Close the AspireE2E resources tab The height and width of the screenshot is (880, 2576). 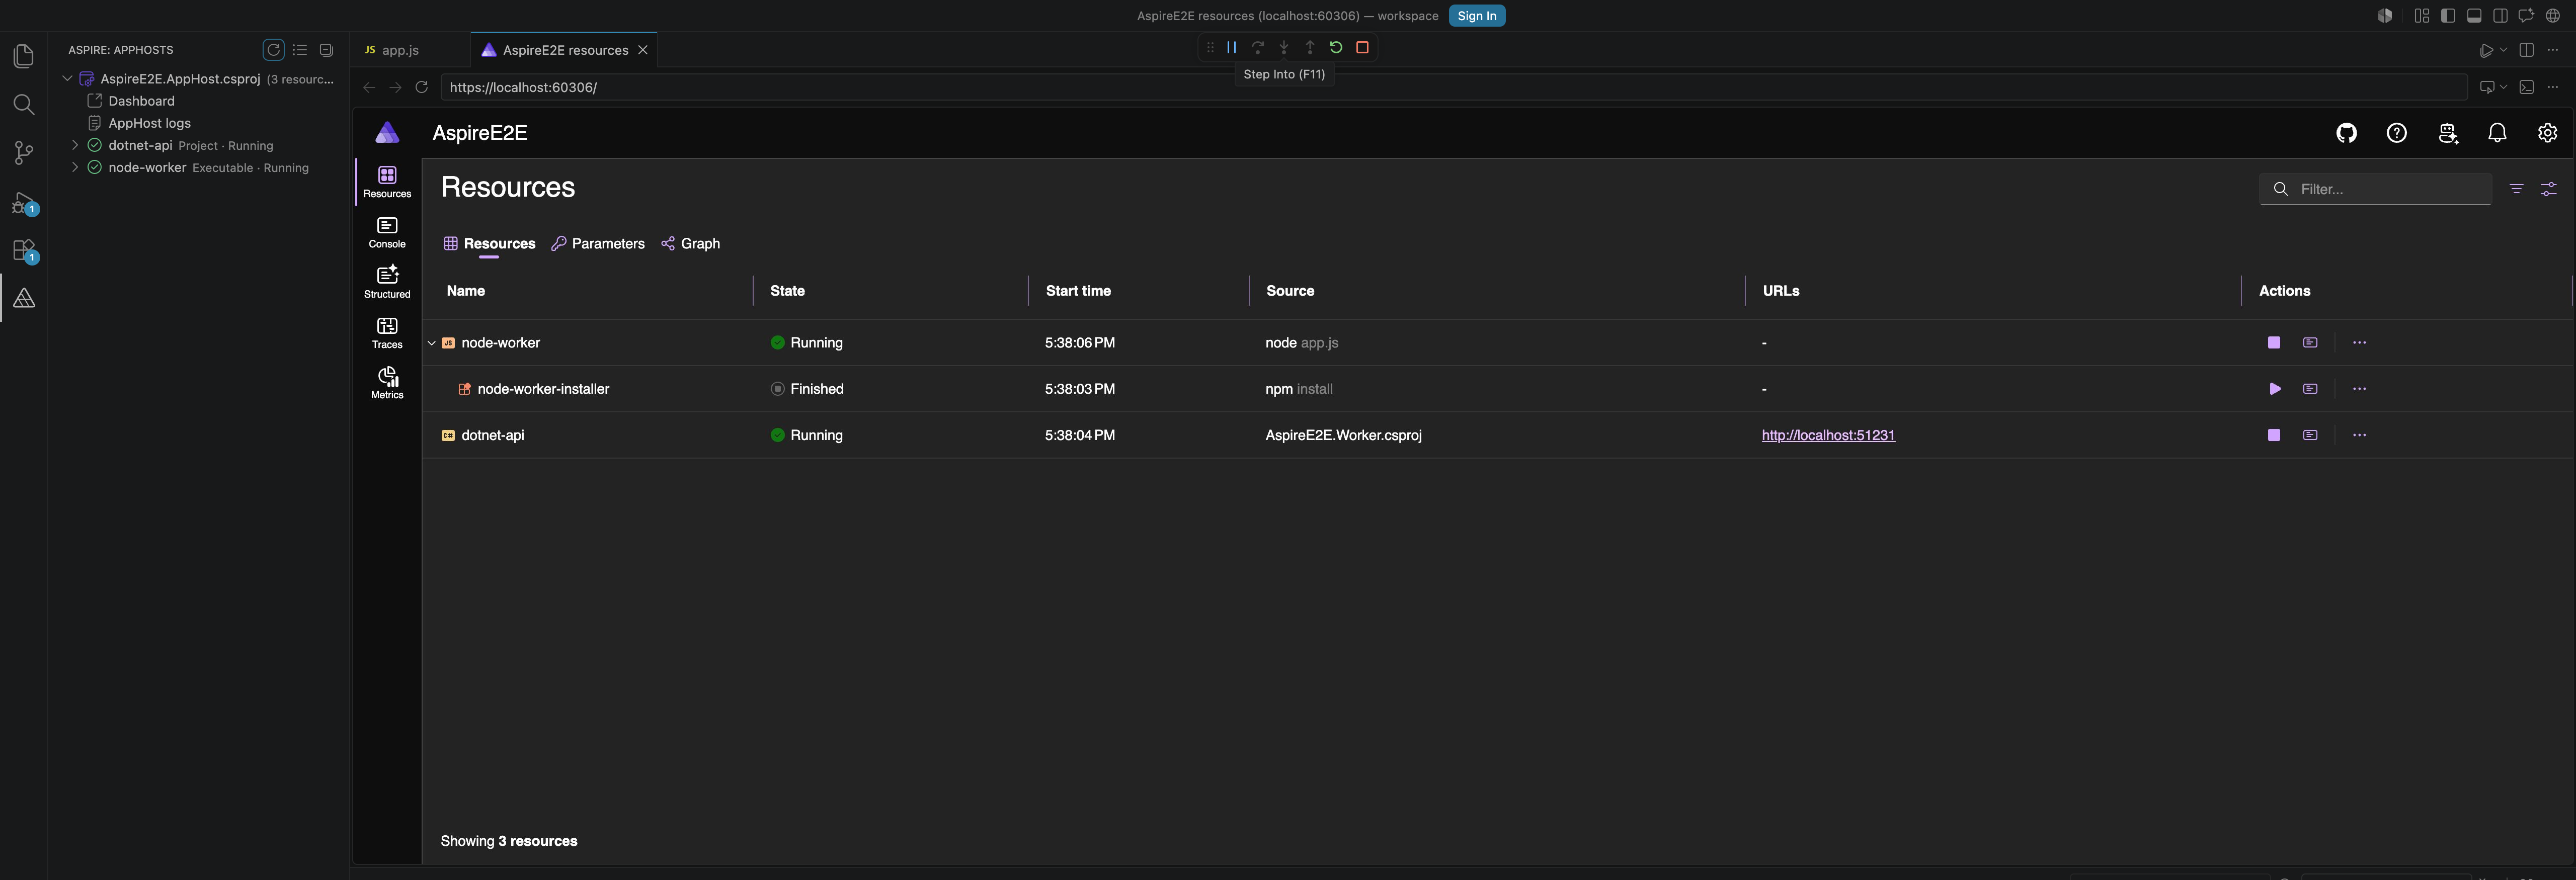coord(643,50)
